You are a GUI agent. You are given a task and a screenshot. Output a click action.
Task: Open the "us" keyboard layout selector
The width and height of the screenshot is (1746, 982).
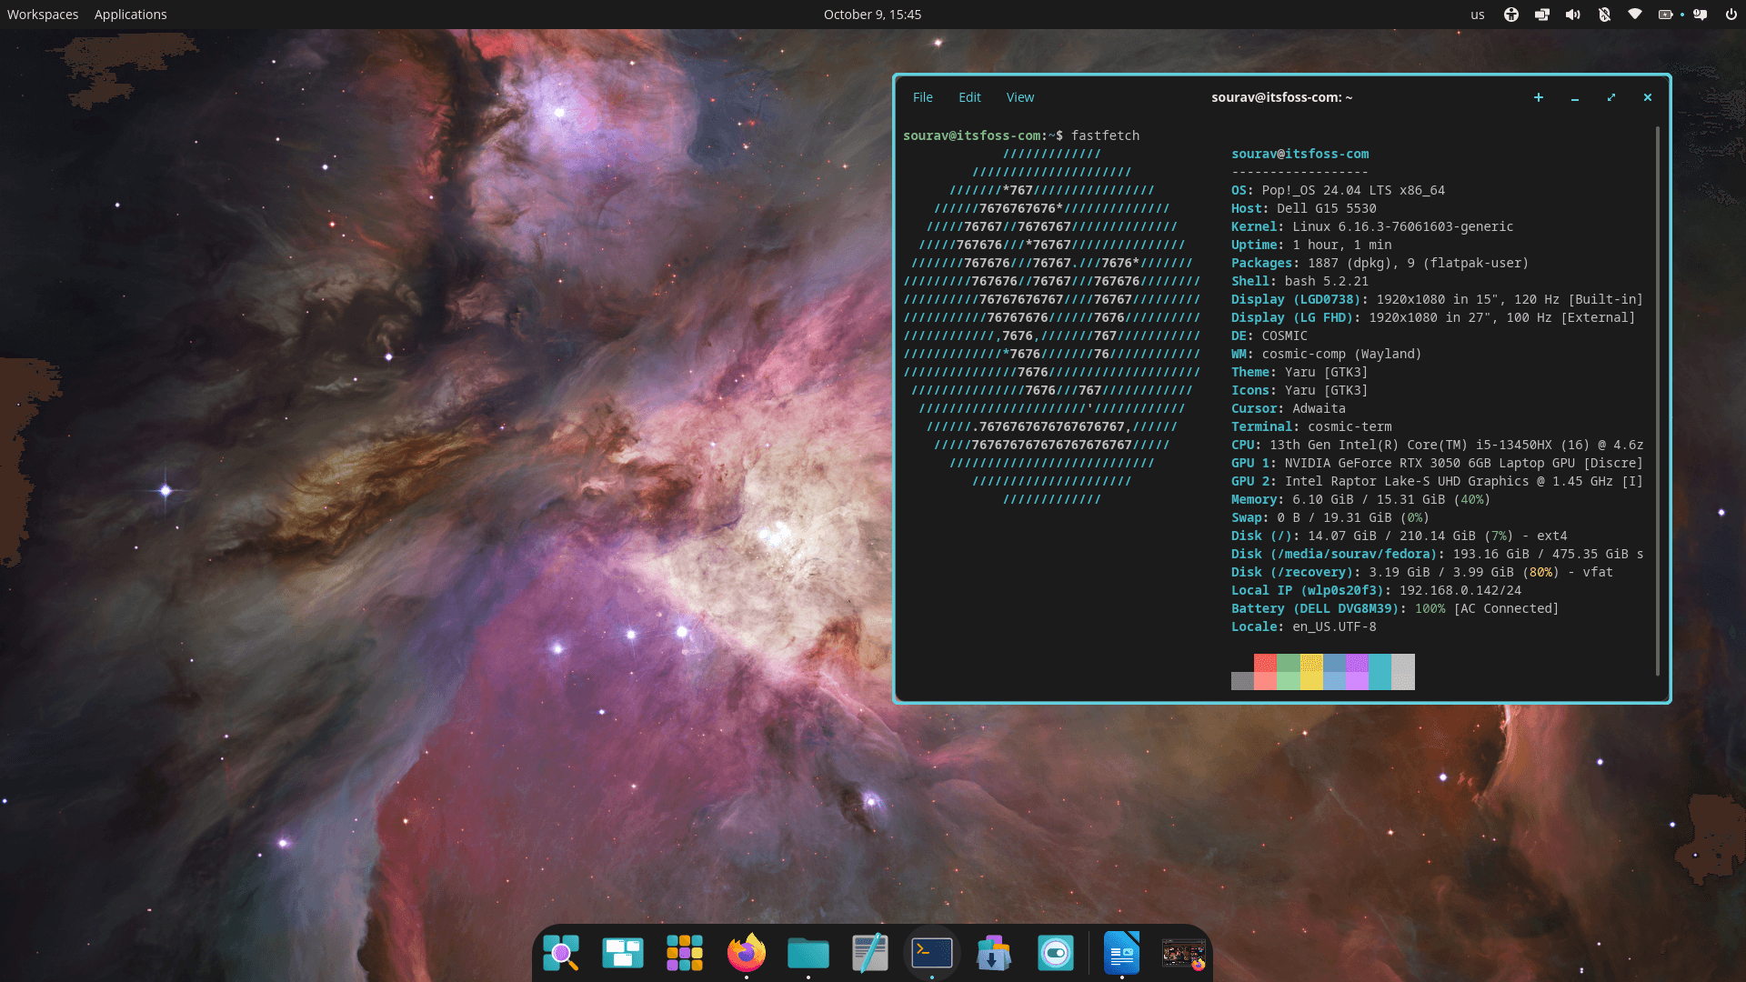tap(1477, 15)
